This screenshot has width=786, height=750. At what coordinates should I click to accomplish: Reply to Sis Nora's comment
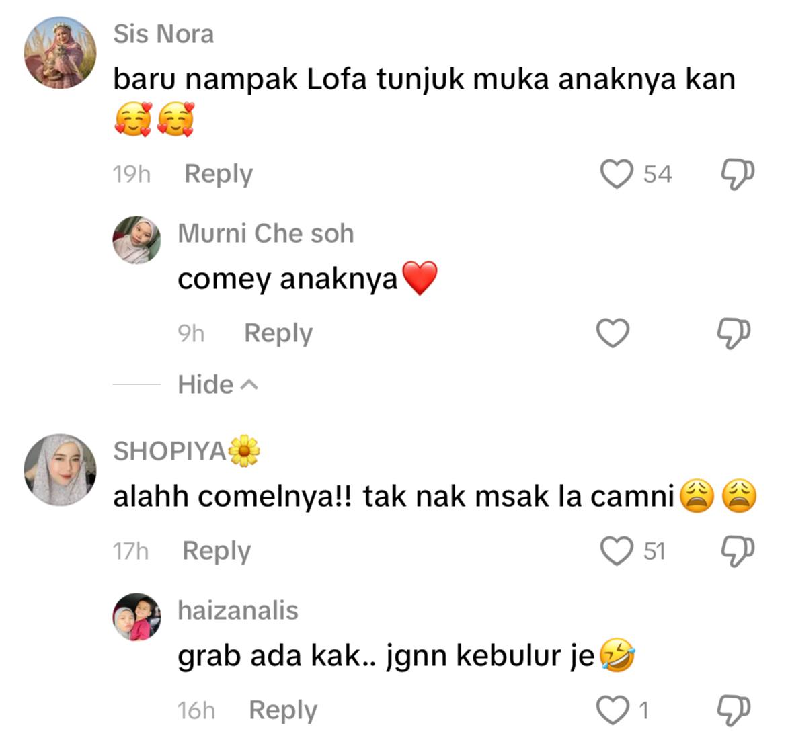pyautogui.click(x=219, y=174)
